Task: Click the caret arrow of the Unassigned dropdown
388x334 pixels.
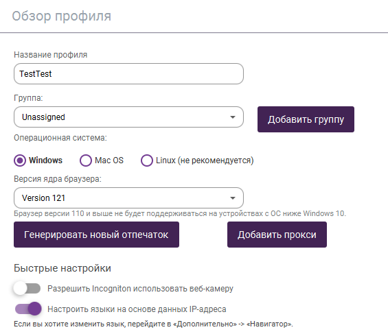Action: pos(232,117)
